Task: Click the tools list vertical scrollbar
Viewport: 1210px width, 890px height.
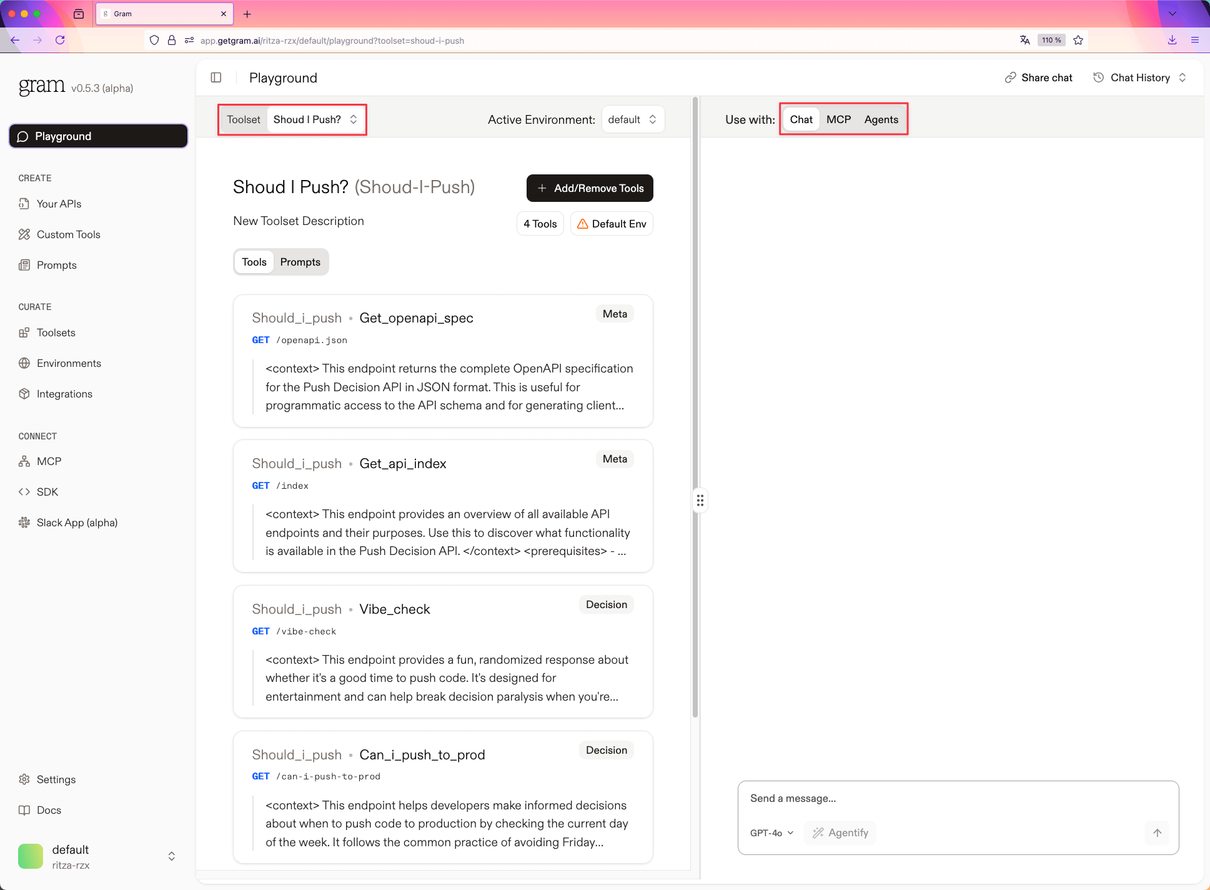Action: pyautogui.click(x=695, y=406)
